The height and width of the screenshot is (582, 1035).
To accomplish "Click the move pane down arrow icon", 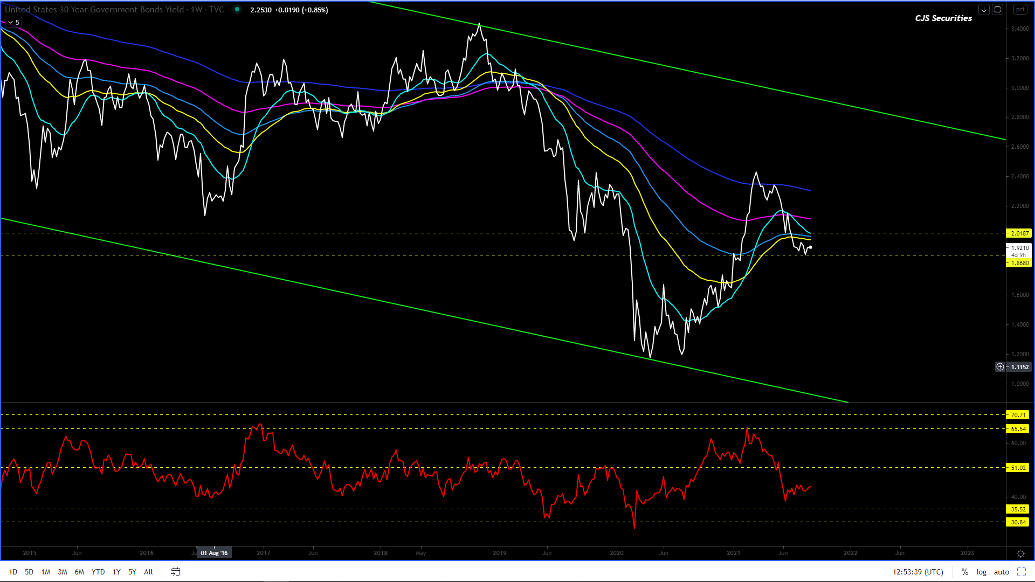I will point(984,10).
